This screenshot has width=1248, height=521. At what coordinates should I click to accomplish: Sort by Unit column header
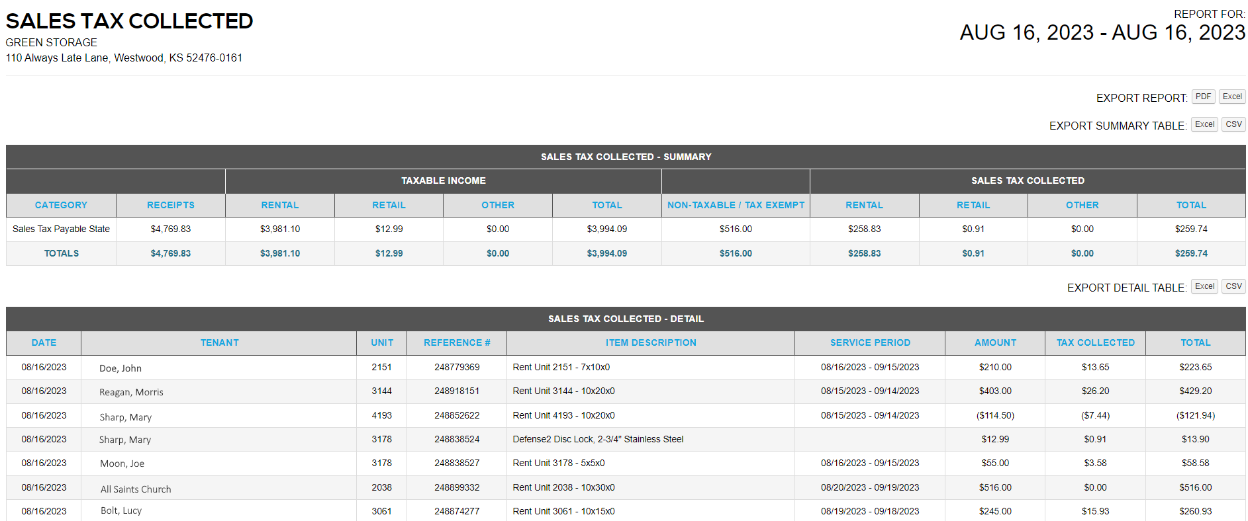[382, 342]
